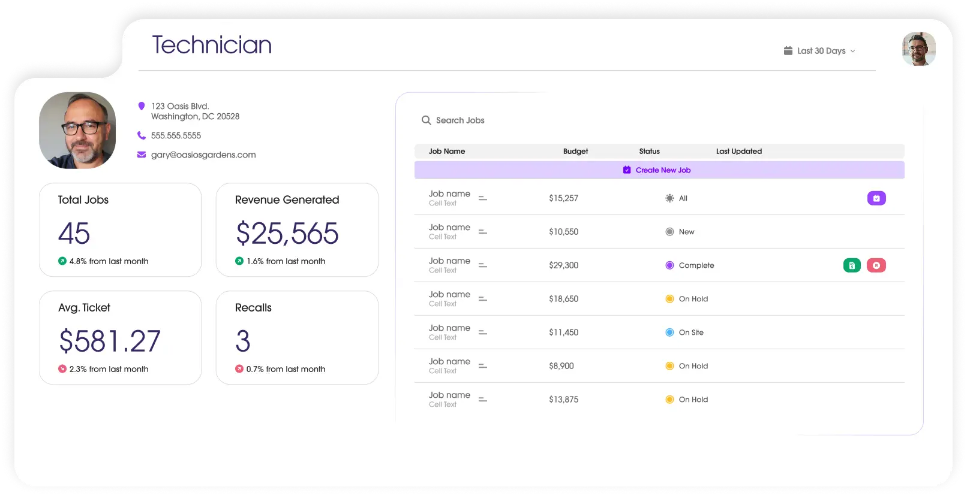Click the On Hold dot in $18,650 row
Image resolution: width=967 pixels, height=496 pixels.
(x=669, y=299)
